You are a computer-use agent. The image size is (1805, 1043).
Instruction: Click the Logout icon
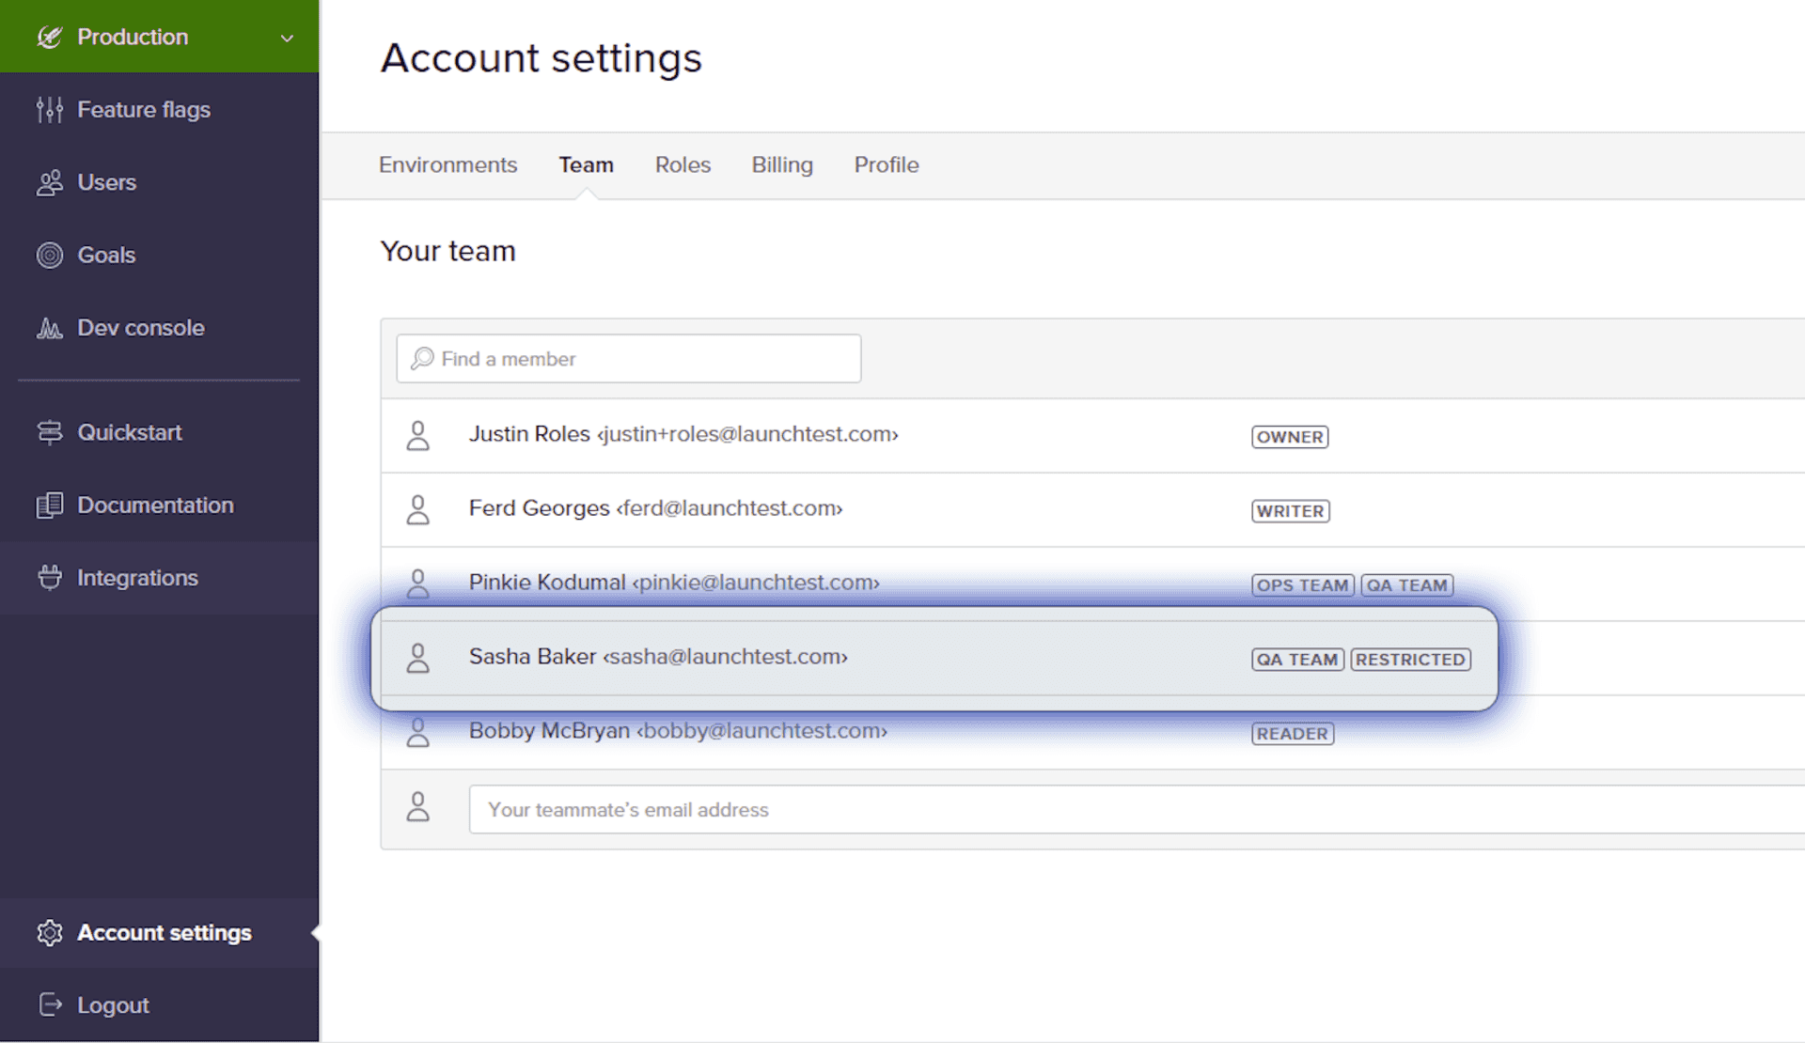(x=49, y=1004)
